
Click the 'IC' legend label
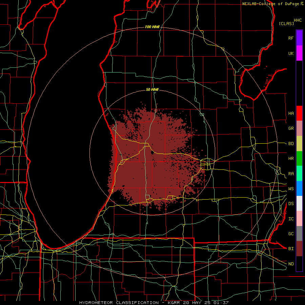[291, 219]
